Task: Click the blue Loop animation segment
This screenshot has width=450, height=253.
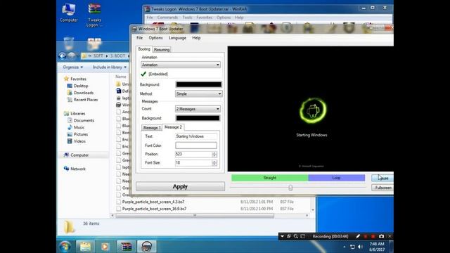Action: coord(336,178)
